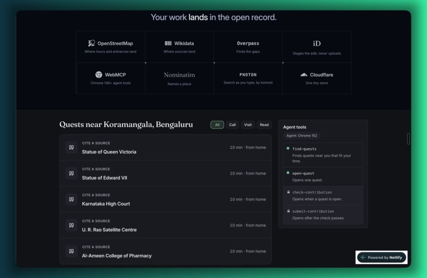Click 'Your work lands in the open record.' headline

pos(213,17)
